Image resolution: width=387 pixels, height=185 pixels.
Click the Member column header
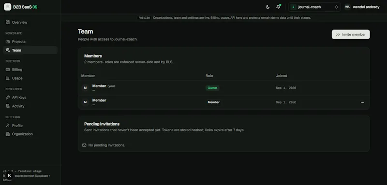(x=88, y=76)
